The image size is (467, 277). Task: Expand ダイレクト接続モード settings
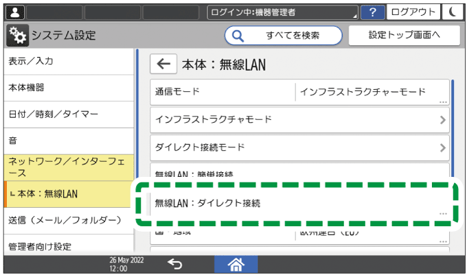point(299,147)
